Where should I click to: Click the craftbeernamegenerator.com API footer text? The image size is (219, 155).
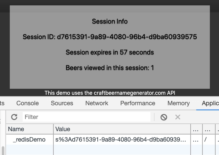pos(110,93)
